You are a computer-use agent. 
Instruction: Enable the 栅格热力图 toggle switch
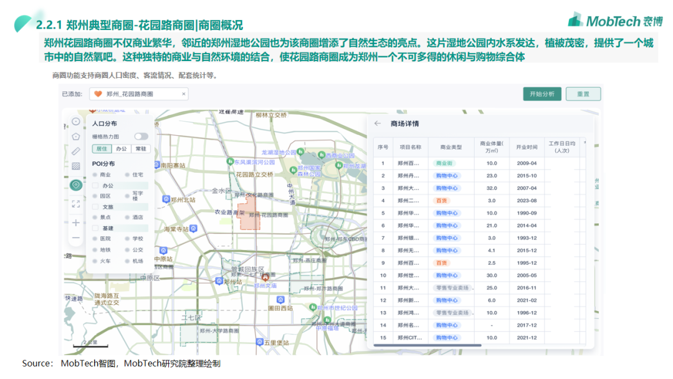coord(141,137)
